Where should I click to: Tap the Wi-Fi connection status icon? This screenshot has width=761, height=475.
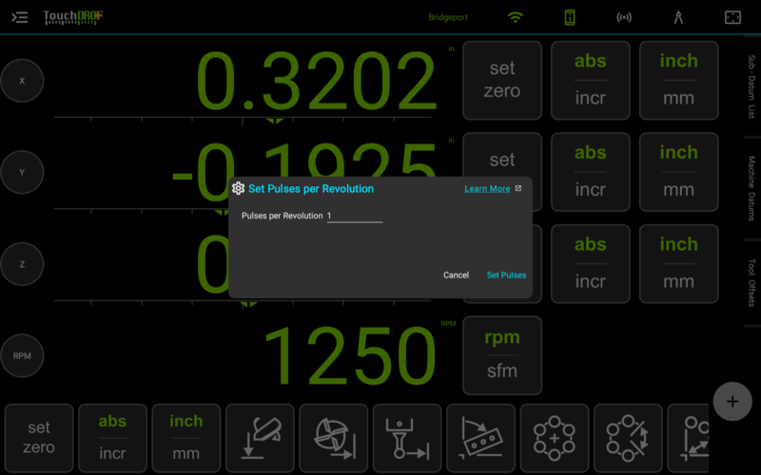pyautogui.click(x=515, y=17)
